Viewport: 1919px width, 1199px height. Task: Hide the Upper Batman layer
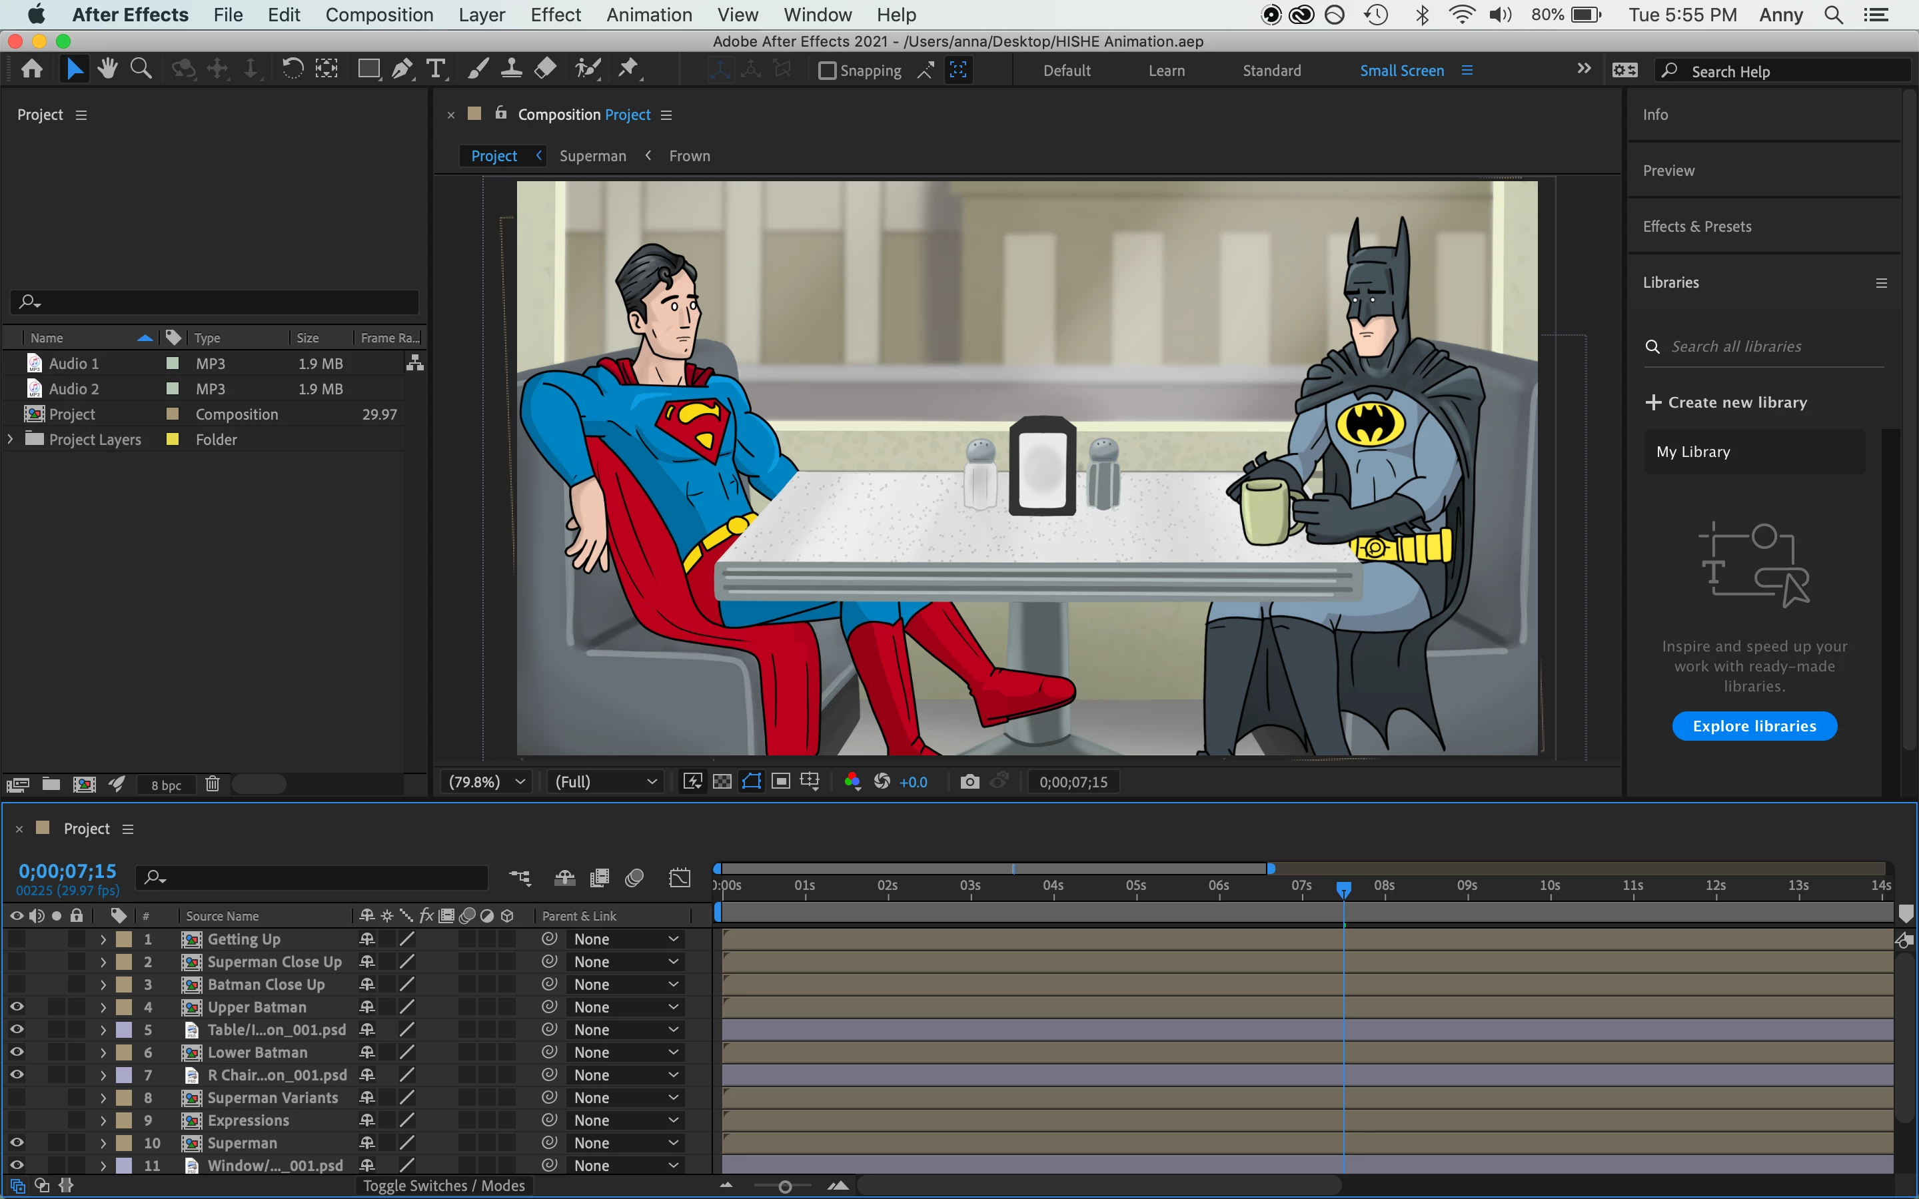(16, 1007)
